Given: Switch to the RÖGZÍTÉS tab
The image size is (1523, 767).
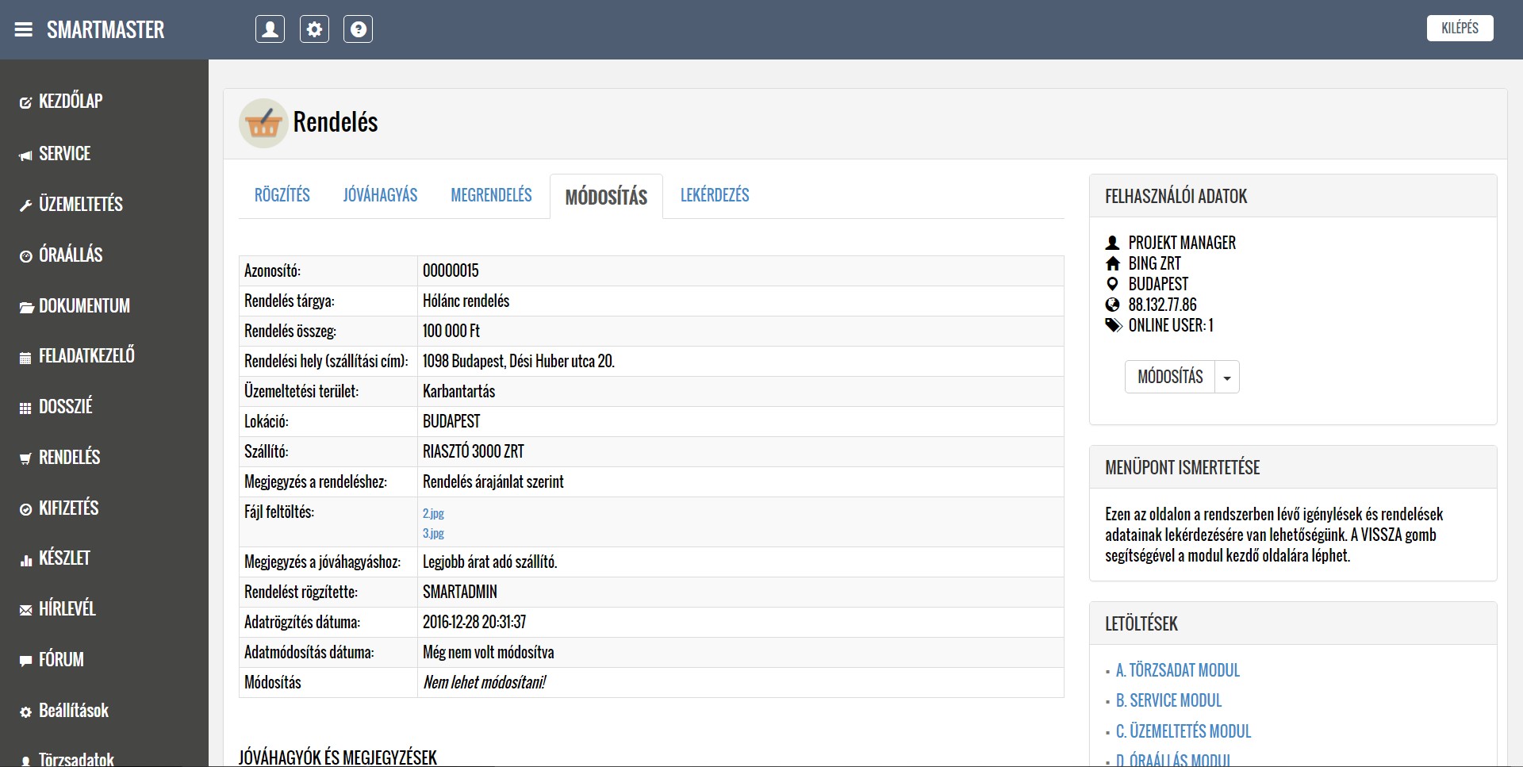Looking at the screenshot, I should coord(282,195).
